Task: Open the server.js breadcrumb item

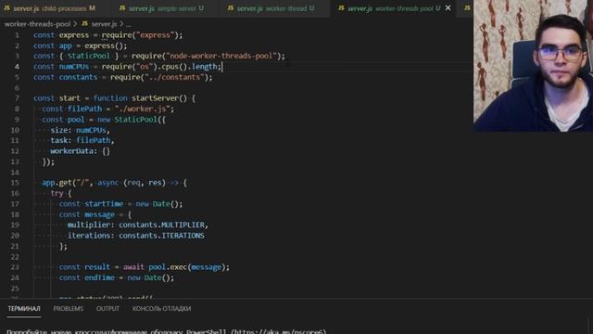Action: tap(104, 24)
